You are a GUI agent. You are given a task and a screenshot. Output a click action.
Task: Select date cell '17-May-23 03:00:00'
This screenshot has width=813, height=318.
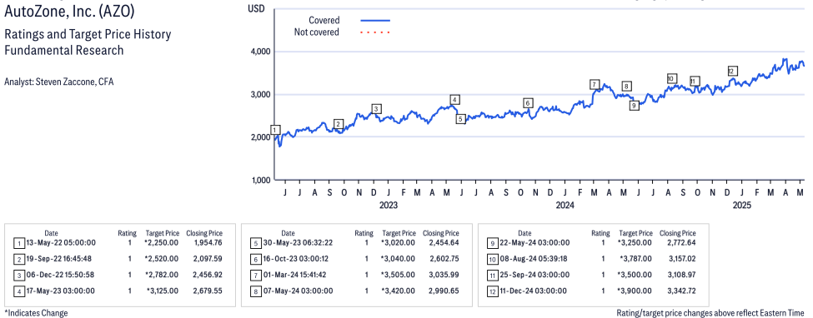click(x=61, y=291)
